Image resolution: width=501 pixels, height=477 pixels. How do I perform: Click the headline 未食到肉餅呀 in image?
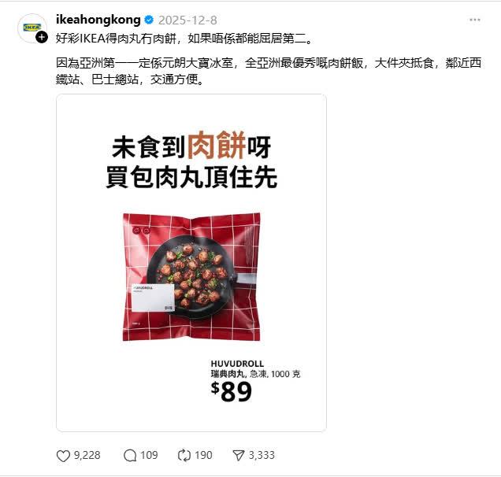tap(191, 146)
